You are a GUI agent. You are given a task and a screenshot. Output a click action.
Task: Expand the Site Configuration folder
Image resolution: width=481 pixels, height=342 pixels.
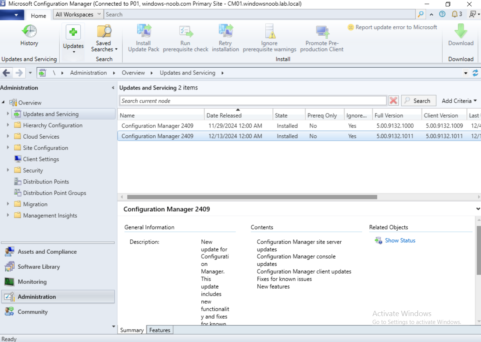(x=8, y=148)
